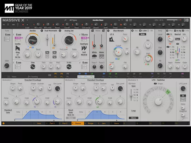Click the oscillator 1 wavetable waveform display

33,40
